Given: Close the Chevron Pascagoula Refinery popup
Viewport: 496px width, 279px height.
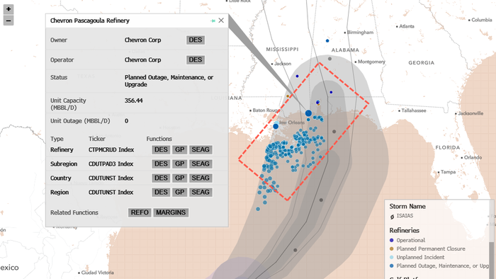Looking at the screenshot, I should (x=221, y=21).
